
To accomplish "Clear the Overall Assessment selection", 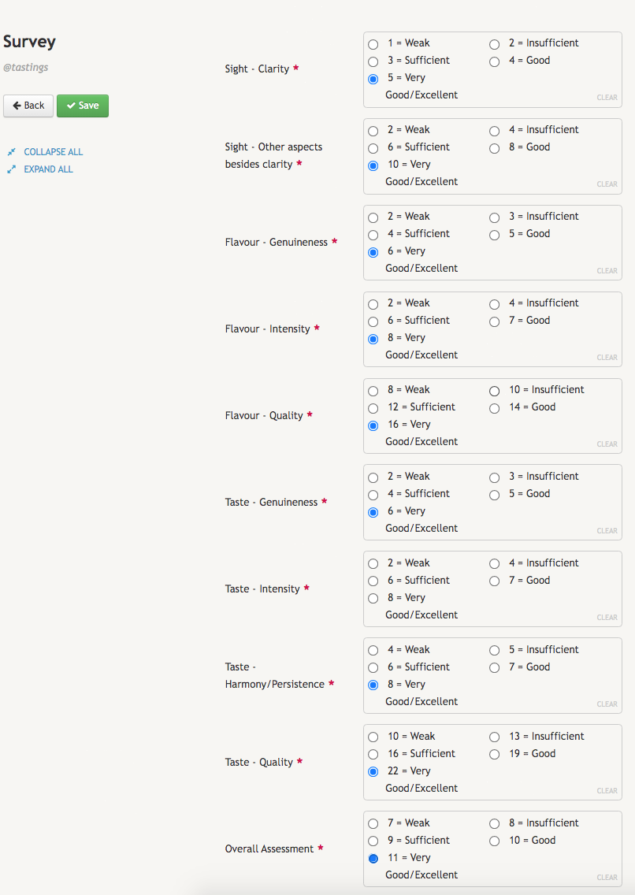I will click(607, 878).
